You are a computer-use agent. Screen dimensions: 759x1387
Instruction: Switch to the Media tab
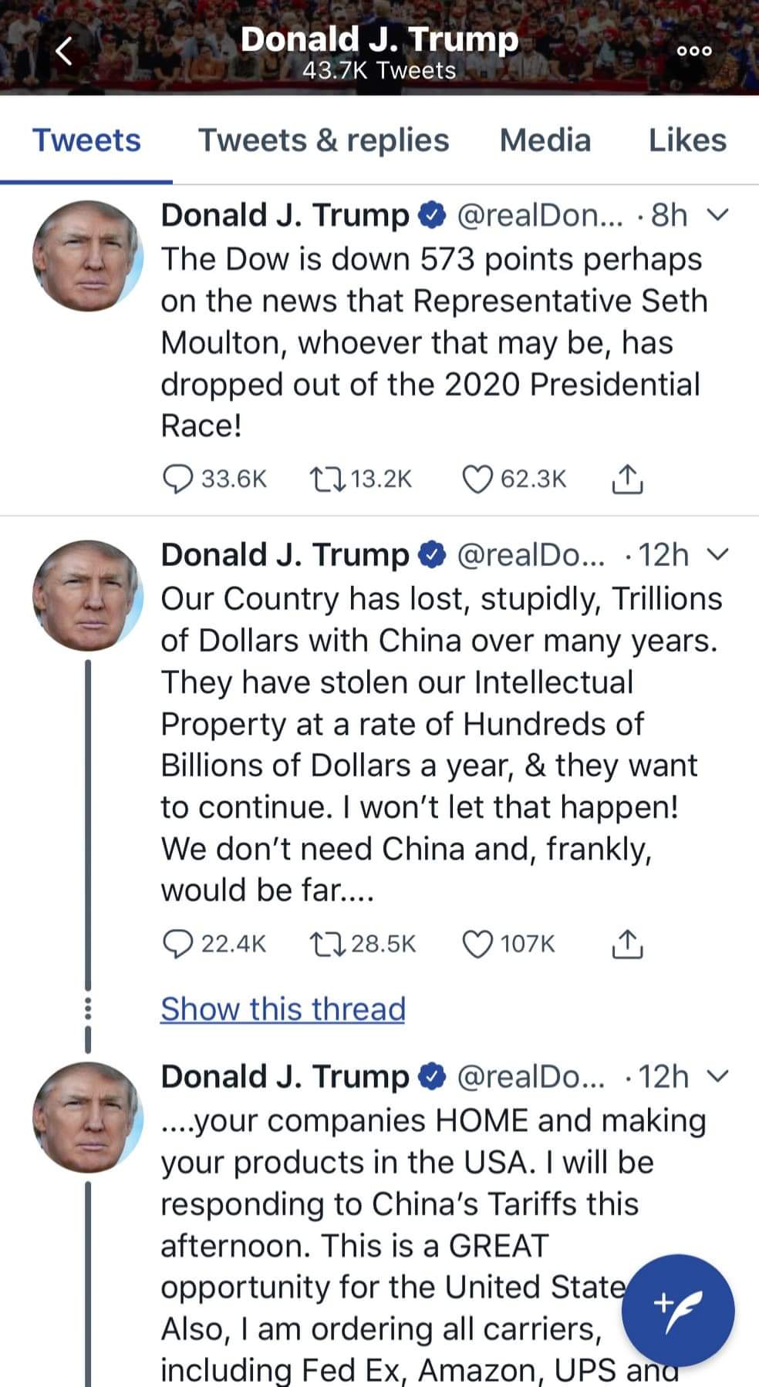click(x=545, y=140)
